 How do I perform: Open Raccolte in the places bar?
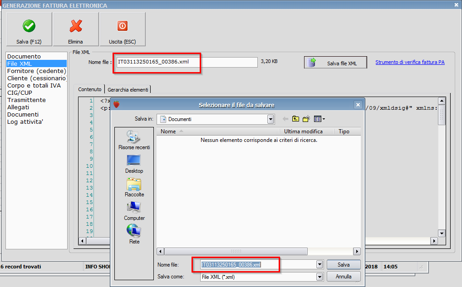click(134, 188)
